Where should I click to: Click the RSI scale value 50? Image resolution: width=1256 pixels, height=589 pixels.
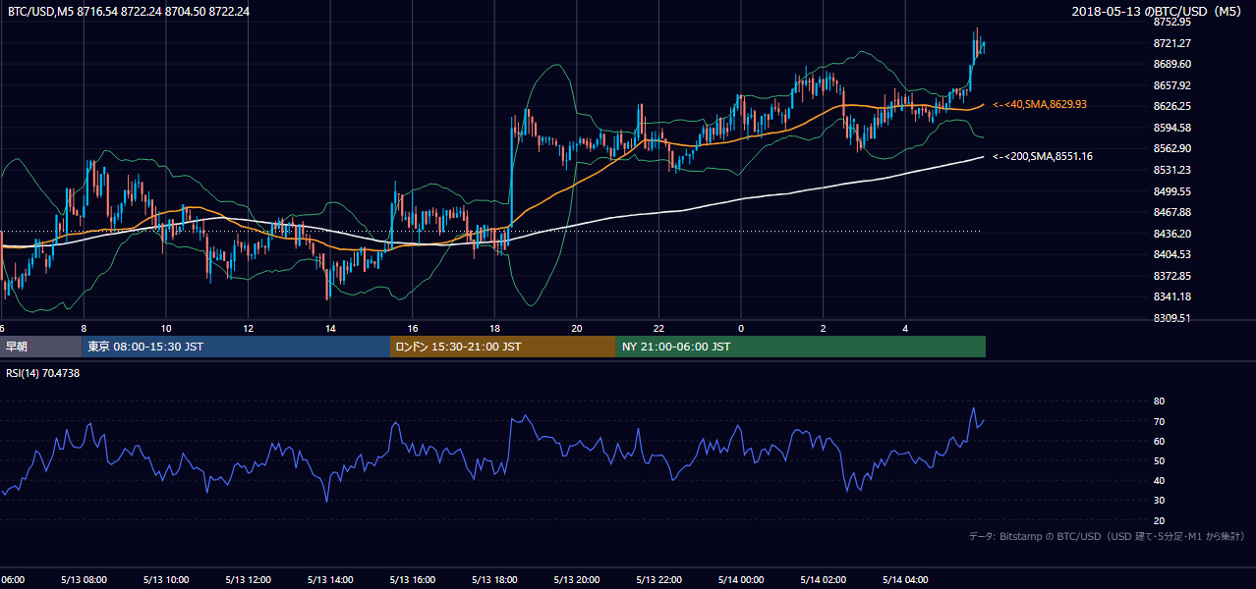[1160, 460]
